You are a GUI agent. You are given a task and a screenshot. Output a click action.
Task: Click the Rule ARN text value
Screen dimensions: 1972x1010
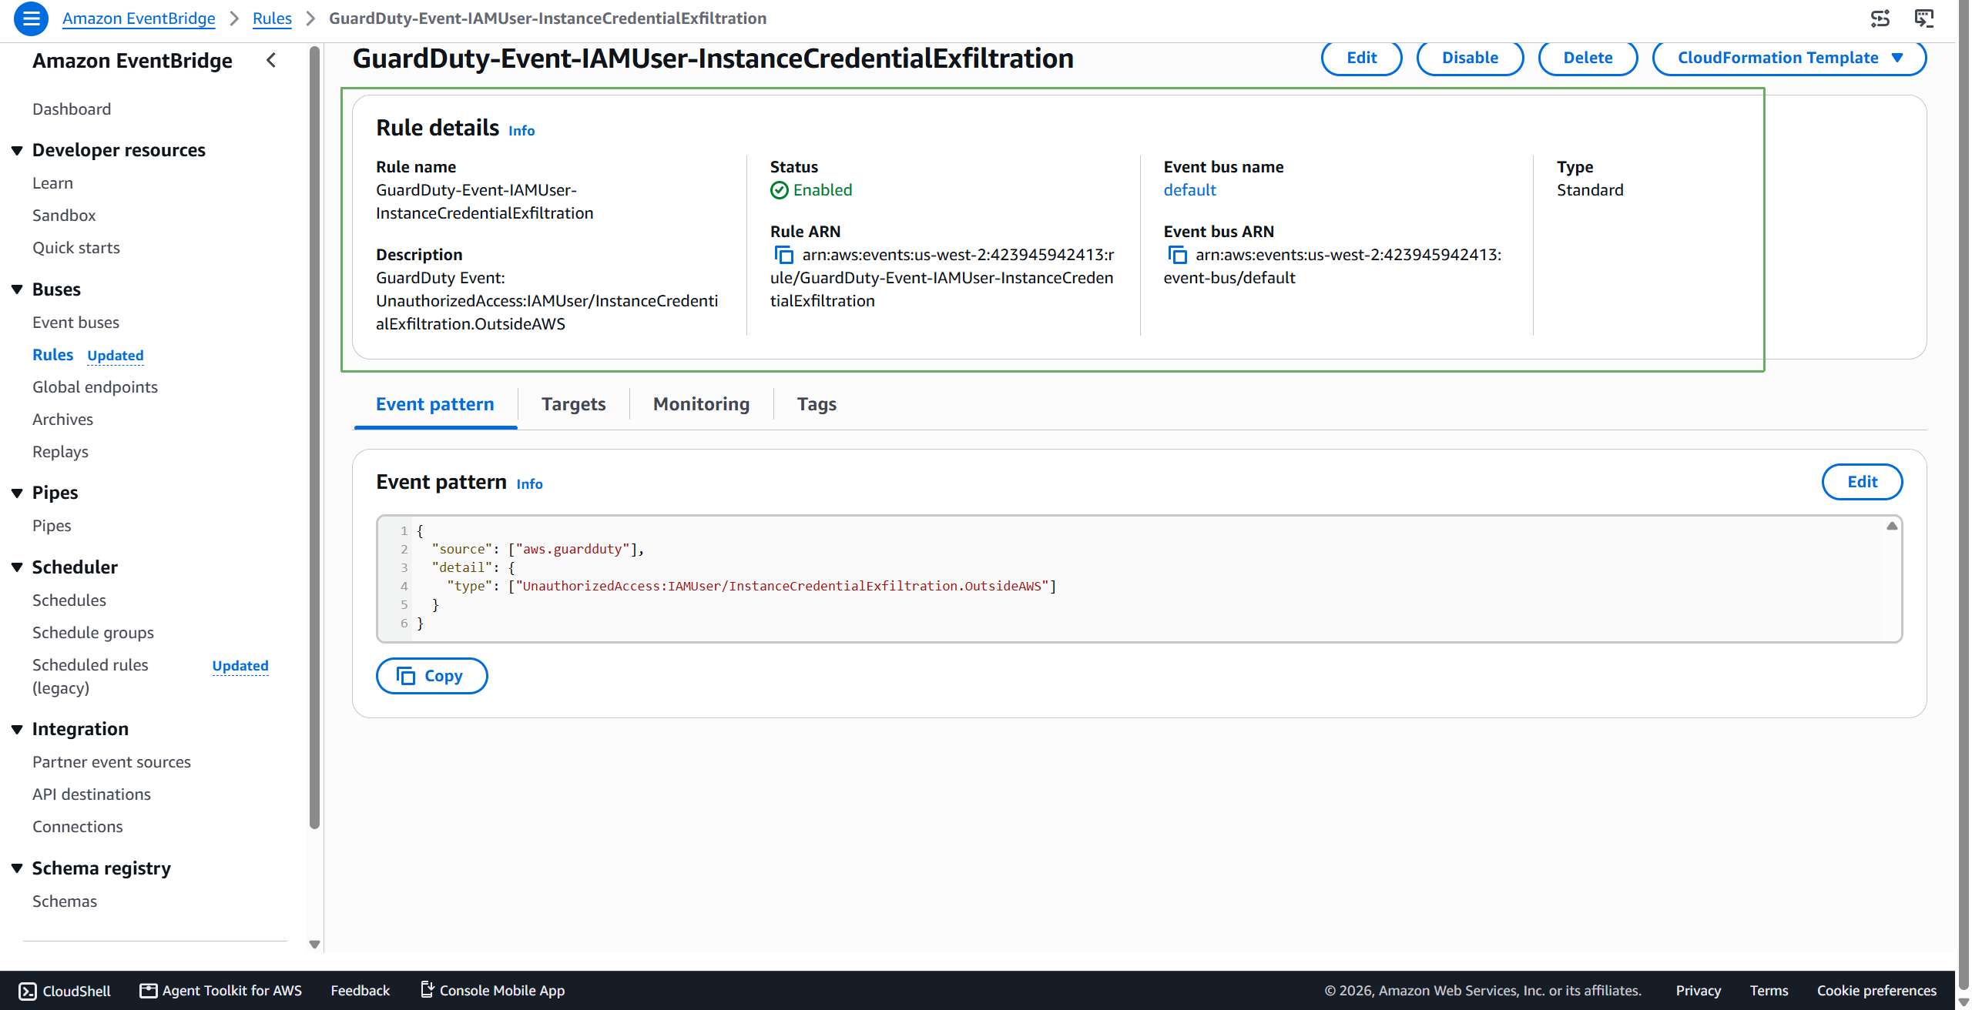(x=942, y=278)
